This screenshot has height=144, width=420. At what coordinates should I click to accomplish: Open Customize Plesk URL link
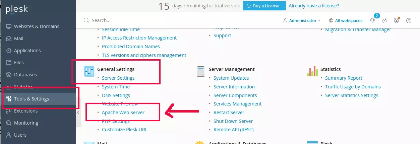point(125,130)
